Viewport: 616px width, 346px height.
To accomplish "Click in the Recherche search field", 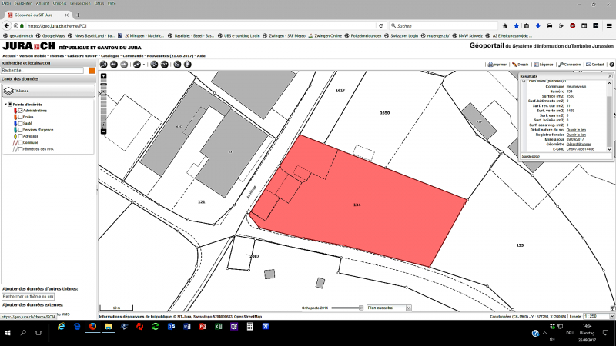I will click(42, 71).
